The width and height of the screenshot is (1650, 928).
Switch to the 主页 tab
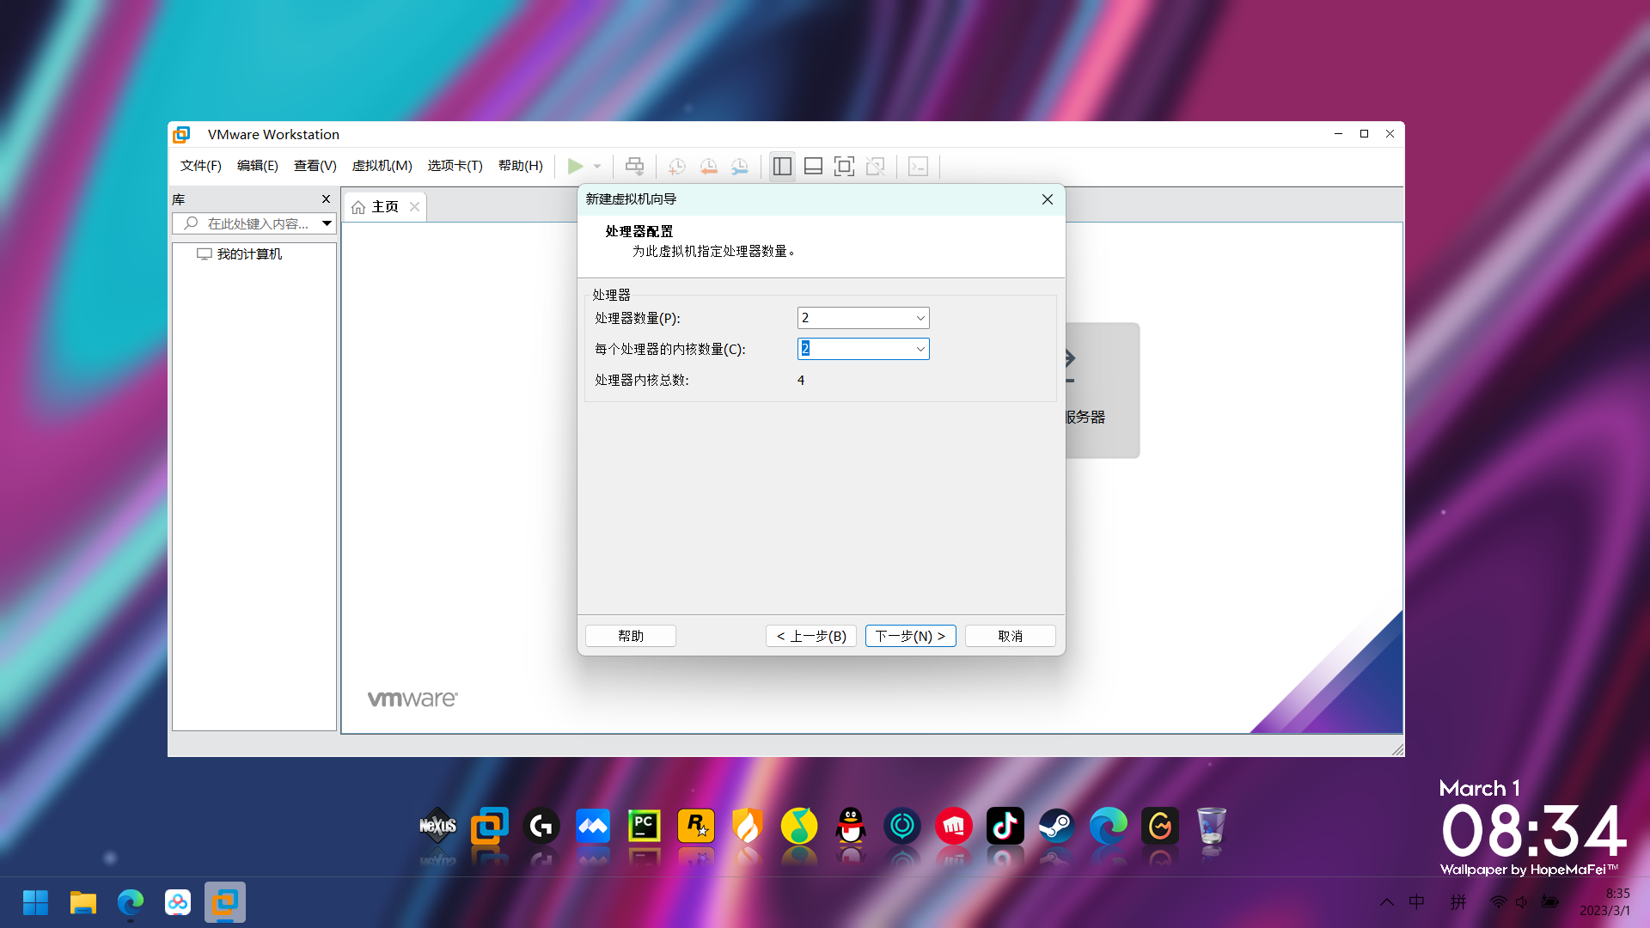384,207
